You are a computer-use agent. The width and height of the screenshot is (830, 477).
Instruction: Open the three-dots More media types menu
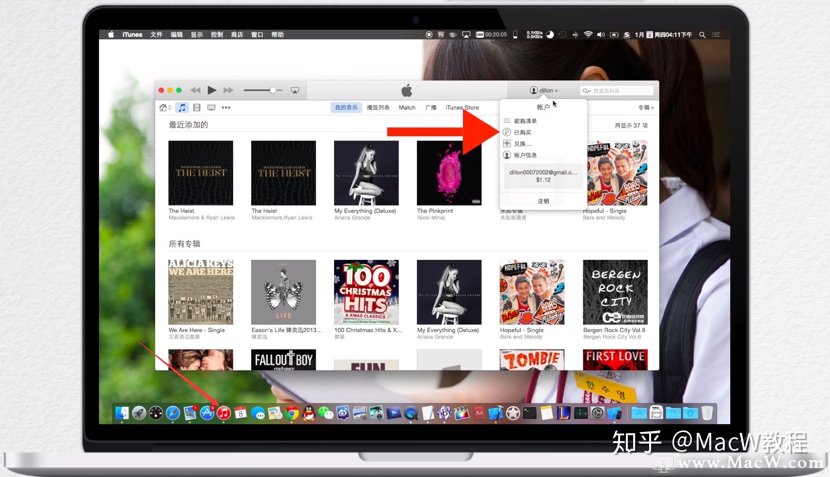(226, 108)
